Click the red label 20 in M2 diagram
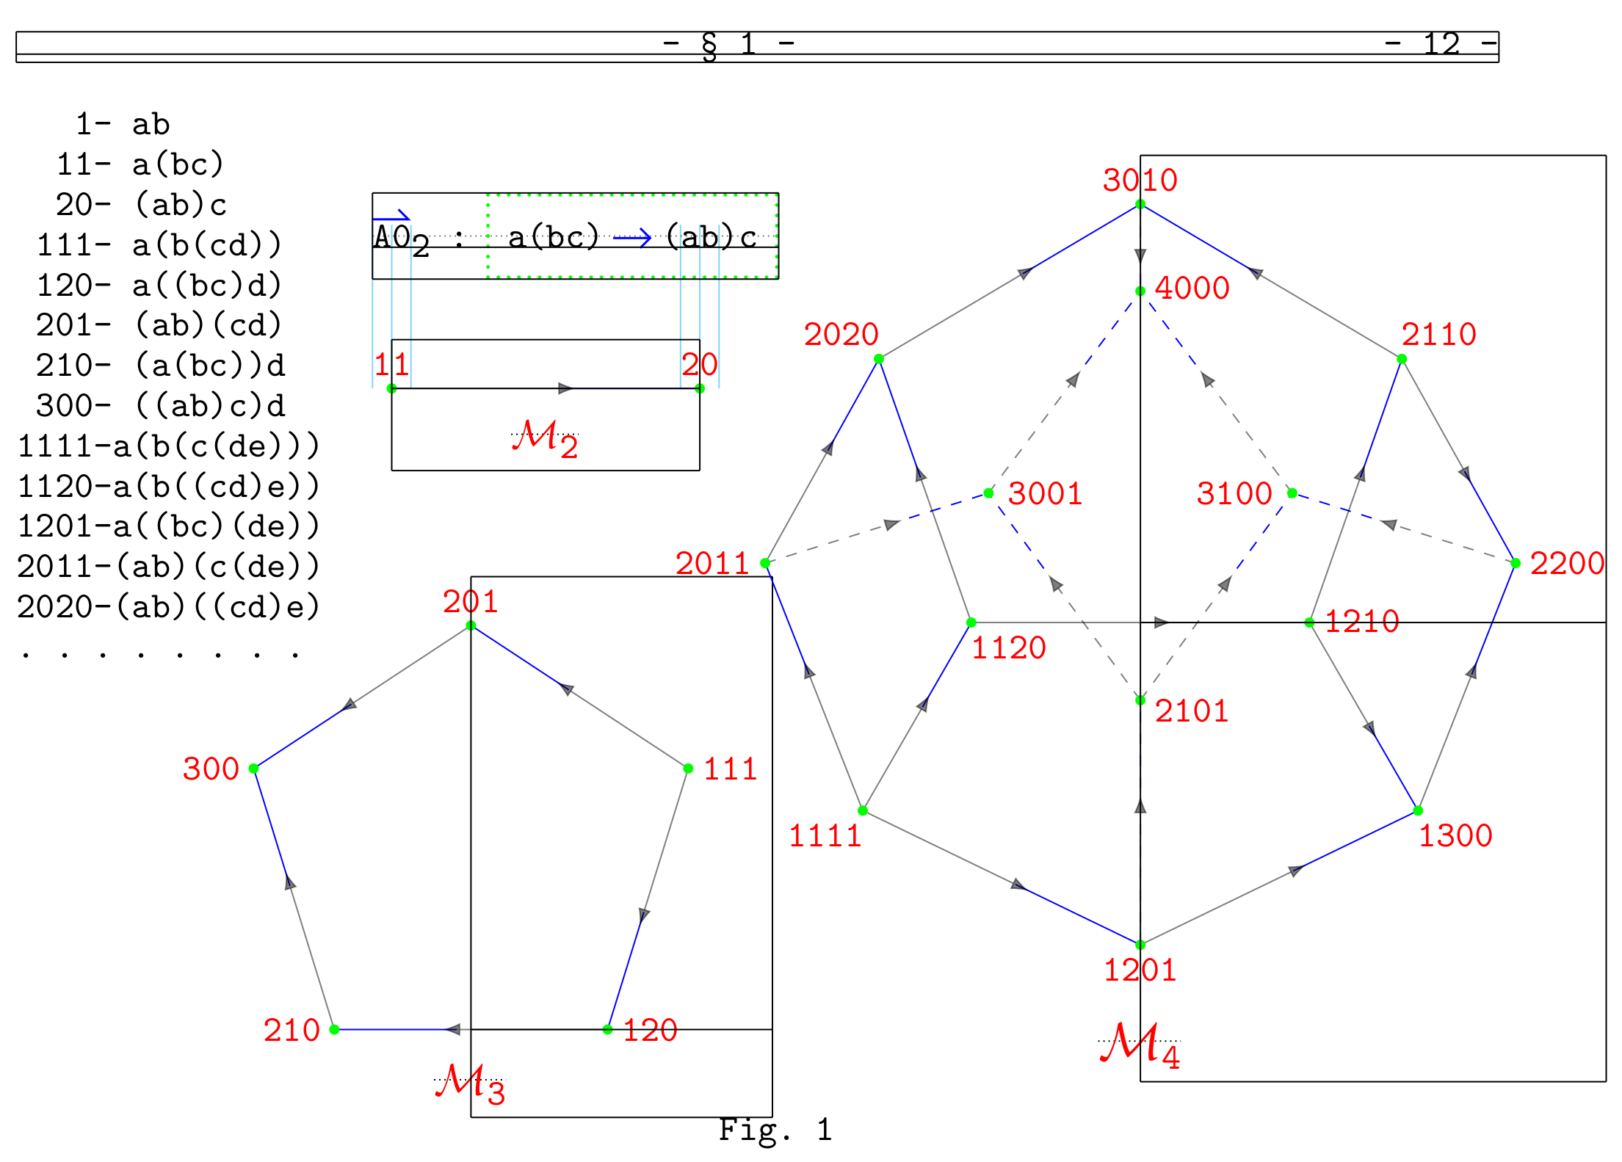Viewport: 1622px width, 1162px height. click(699, 365)
